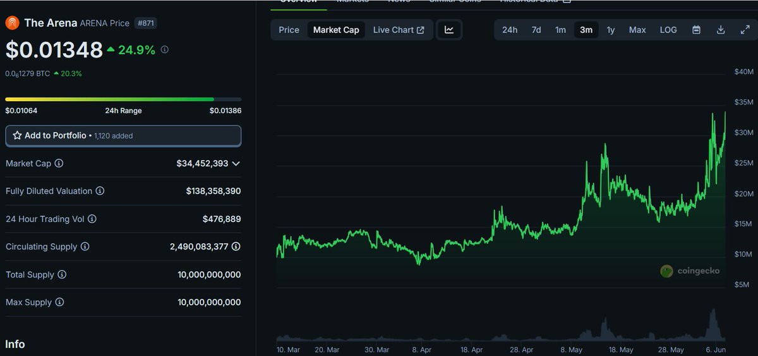Set chart range to 1m

tap(560, 30)
